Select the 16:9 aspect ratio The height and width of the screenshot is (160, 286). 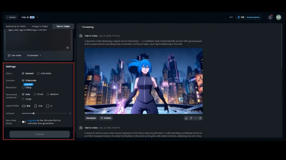pyautogui.click(x=26, y=106)
